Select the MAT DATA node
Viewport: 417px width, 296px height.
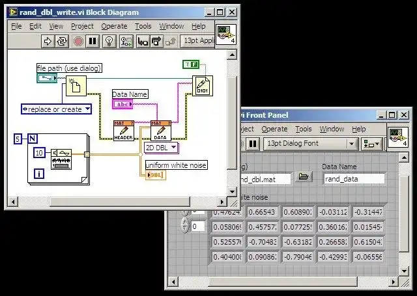pyautogui.click(x=161, y=131)
